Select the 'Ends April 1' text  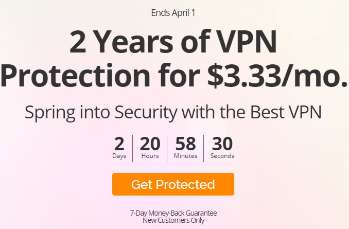pyautogui.click(x=173, y=13)
